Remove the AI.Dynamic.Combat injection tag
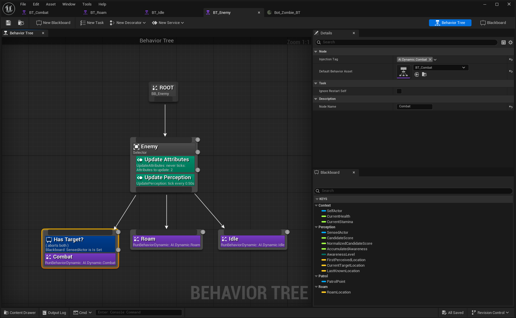516x318 pixels. 430,59
